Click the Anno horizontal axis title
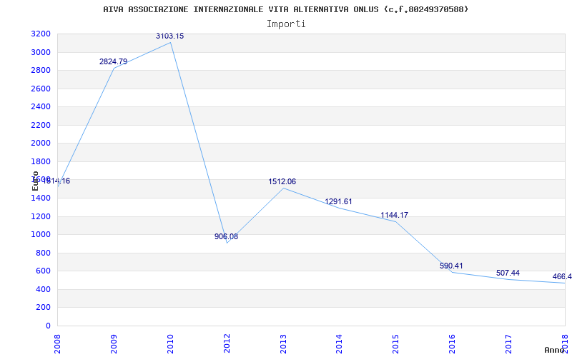The width and height of the screenshot is (572, 357). point(555,350)
